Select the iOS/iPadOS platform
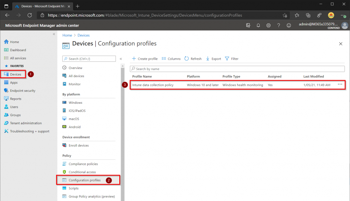Image resolution: width=350 pixels, height=201 pixels. [x=77, y=111]
